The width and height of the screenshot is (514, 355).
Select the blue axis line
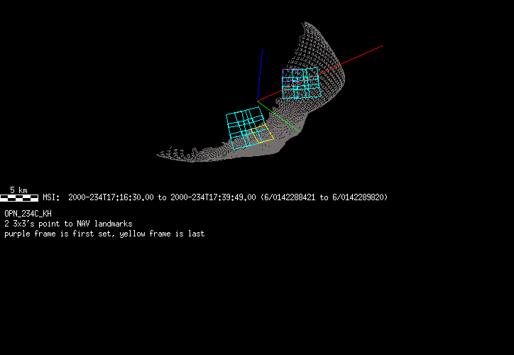click(260, 75)
